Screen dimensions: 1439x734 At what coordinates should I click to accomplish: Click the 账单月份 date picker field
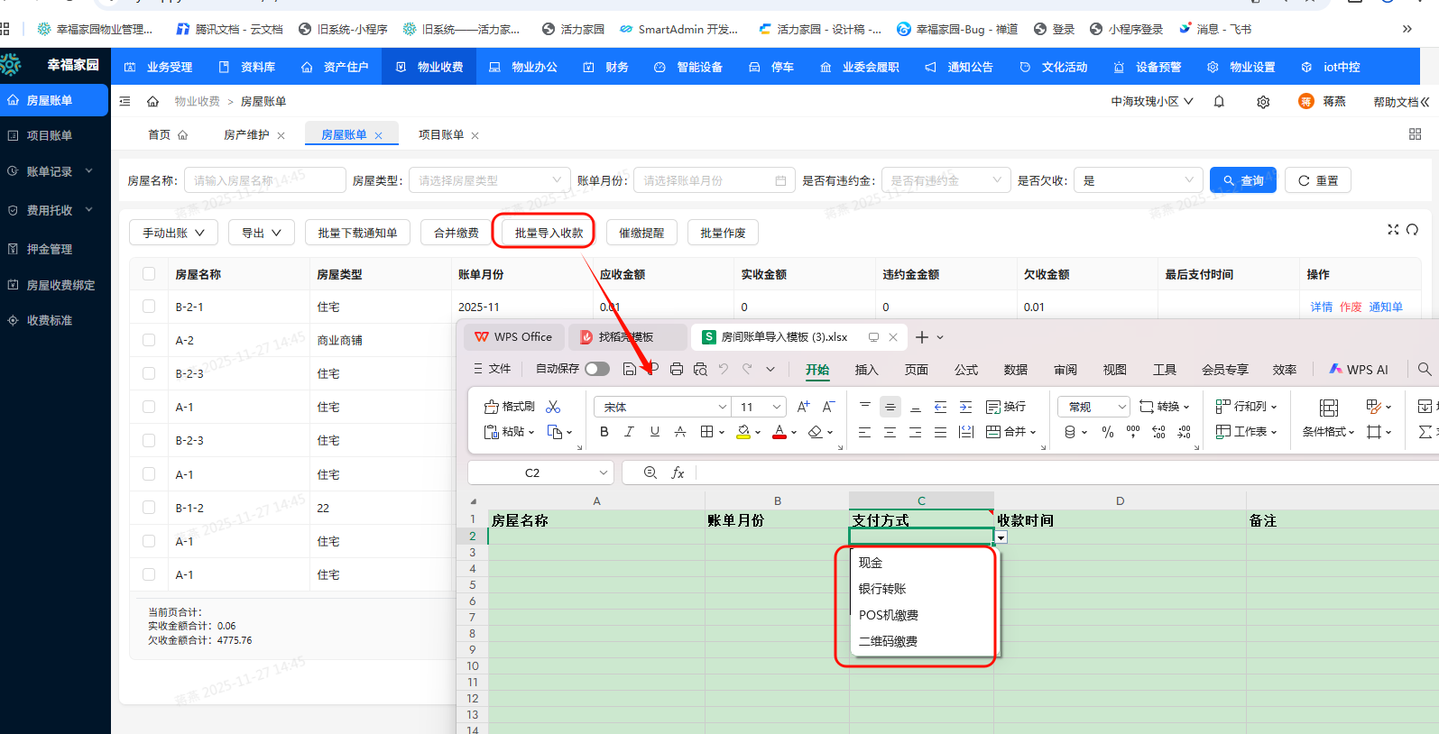click(x=715, y=180)
